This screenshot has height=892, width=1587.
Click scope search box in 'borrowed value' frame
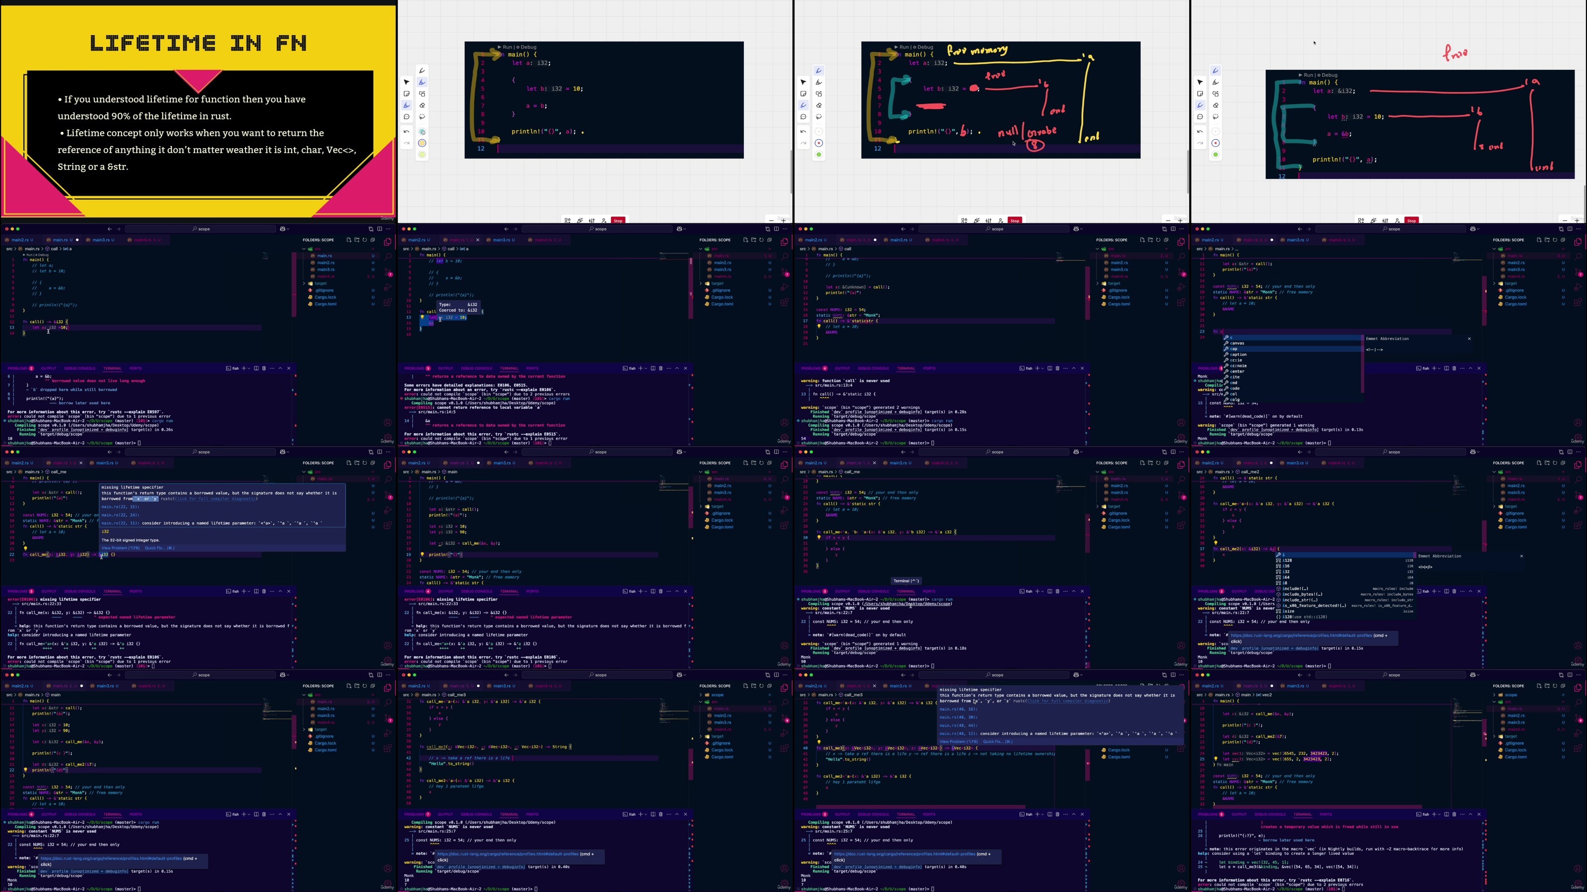click(200, 229)
